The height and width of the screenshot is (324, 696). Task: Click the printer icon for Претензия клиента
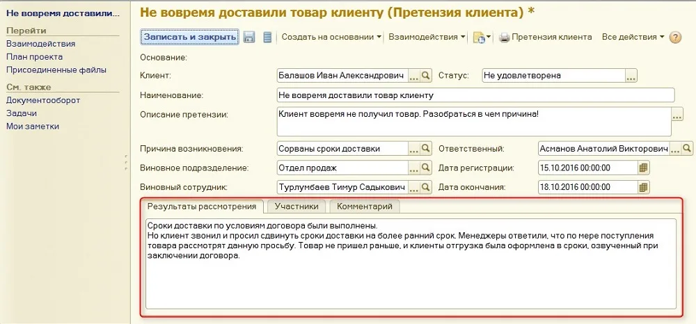point(504,38)
